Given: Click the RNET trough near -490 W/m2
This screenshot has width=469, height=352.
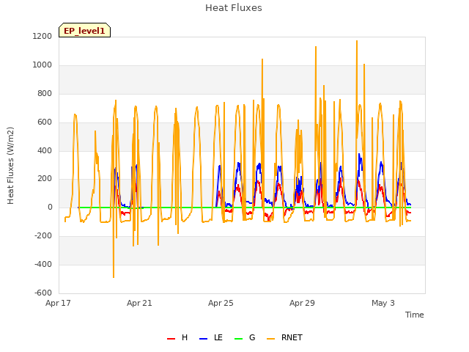Looking at the screenshot, I should (x=114, y=277).
